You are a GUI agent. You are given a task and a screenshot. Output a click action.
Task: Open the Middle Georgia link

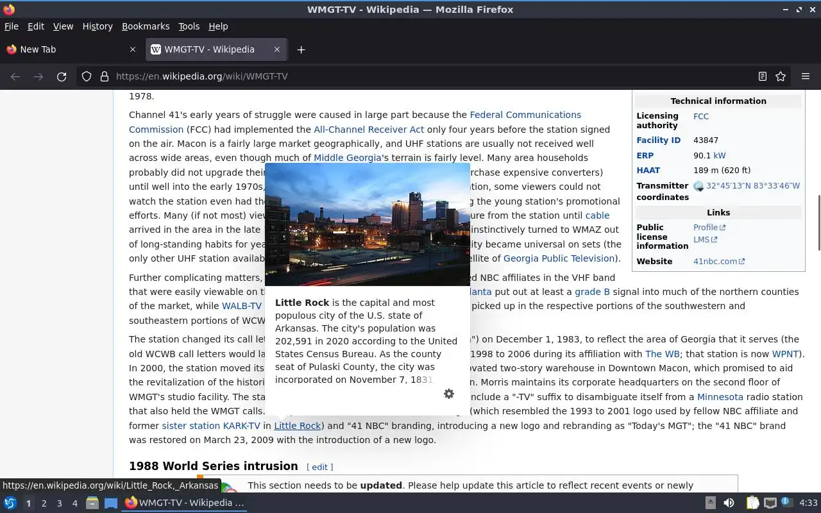(348, 158)
